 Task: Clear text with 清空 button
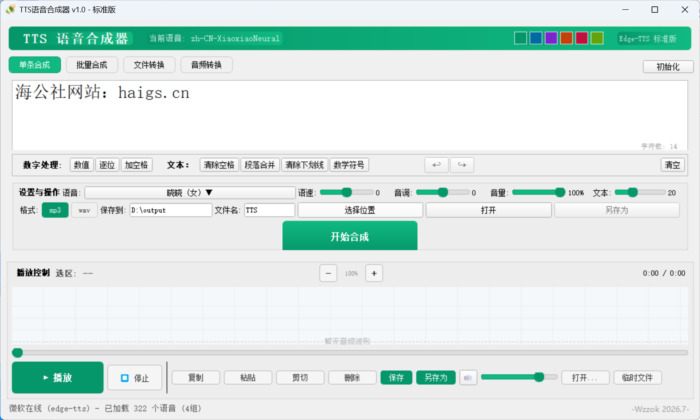point(672,165)
